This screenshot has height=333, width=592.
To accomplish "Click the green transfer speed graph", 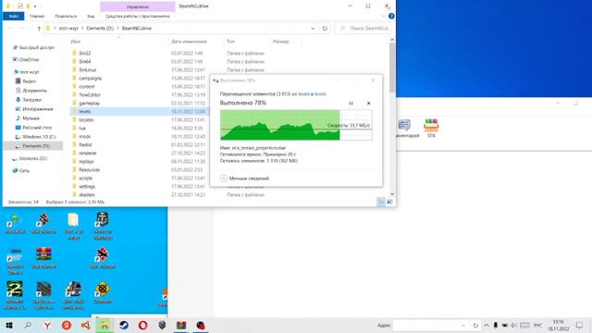I will 296,125.
